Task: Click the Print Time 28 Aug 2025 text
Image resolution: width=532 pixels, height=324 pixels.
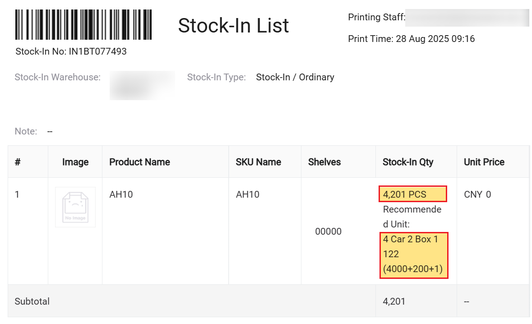Action: click(411, 39)
